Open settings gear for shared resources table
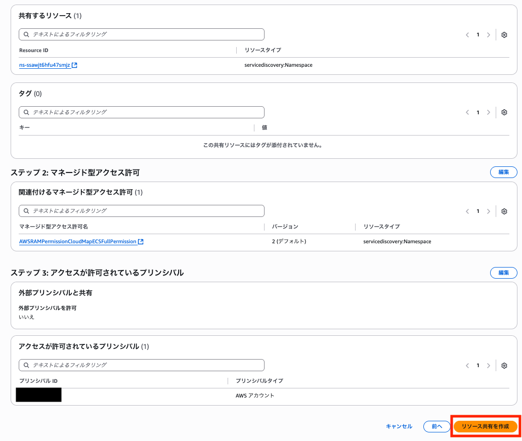The image size is (522, 441). pyautogui.click(x=504, y=34)
